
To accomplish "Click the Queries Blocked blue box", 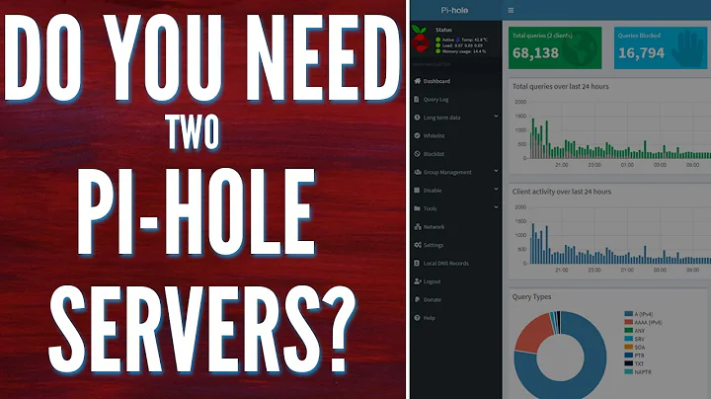I will (661, 47).
